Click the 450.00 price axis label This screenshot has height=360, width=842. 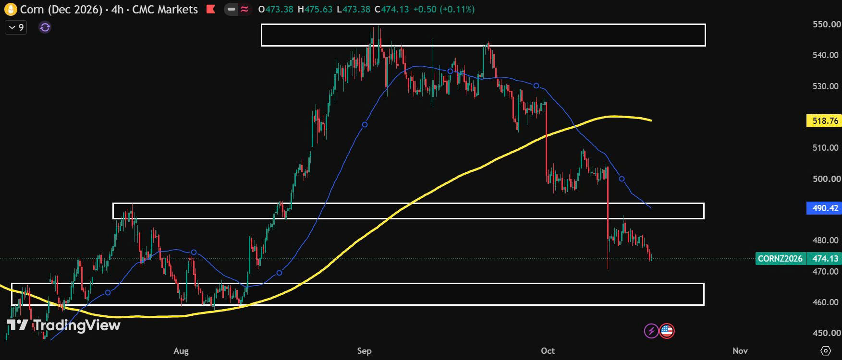pos(826,333)
